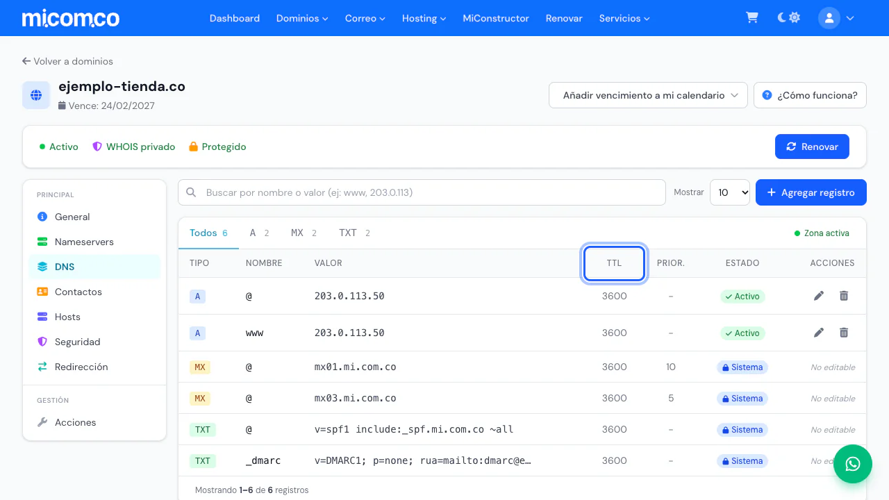Open WhatsApp chat floating button
The image size is (889, 500).
tap(853, 464)
